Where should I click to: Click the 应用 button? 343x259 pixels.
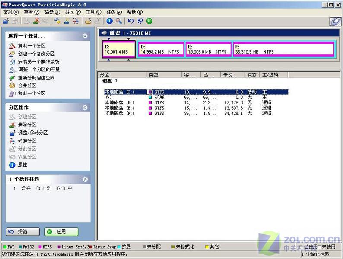(61, 232)
